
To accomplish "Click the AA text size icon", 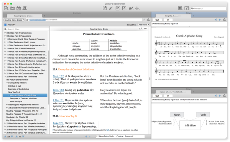I will pos(141,29).
